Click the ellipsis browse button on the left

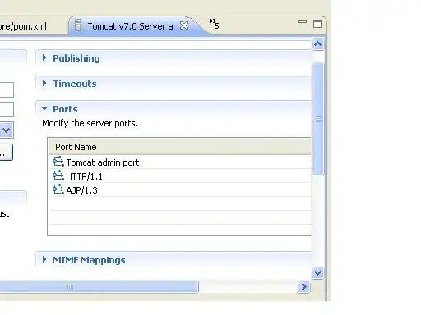6,153
